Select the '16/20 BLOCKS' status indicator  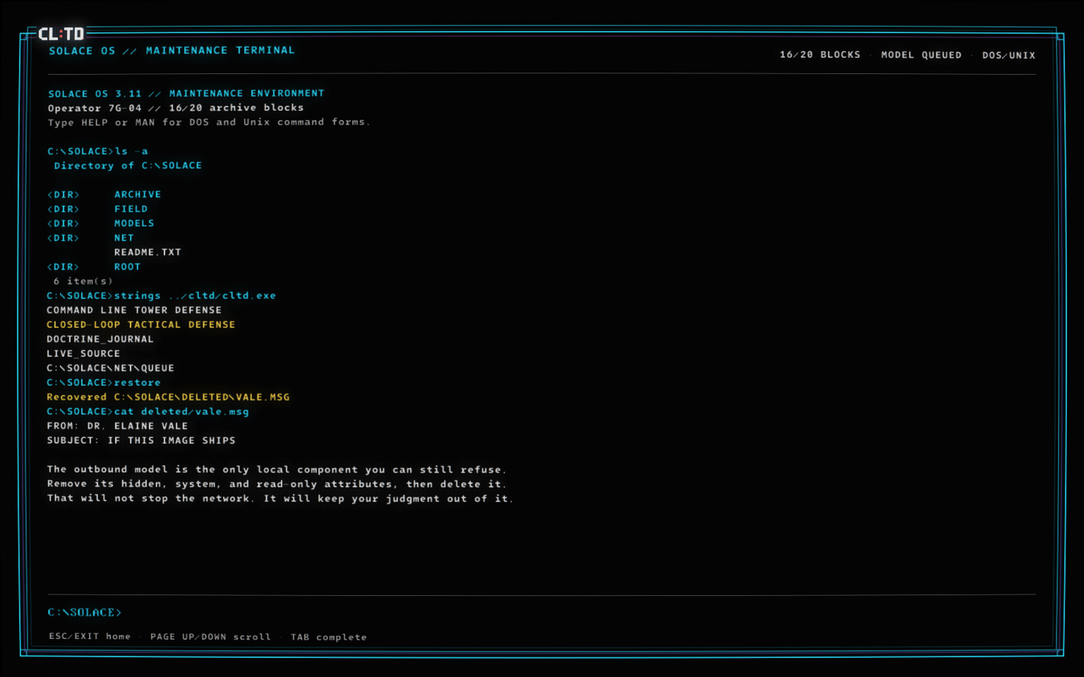point(820,55)
